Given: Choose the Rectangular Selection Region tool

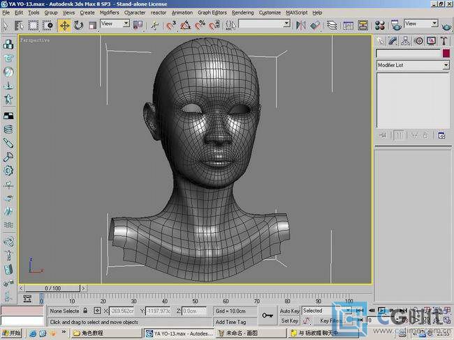Looking at the screenshot, I should (x=33, y=25).
